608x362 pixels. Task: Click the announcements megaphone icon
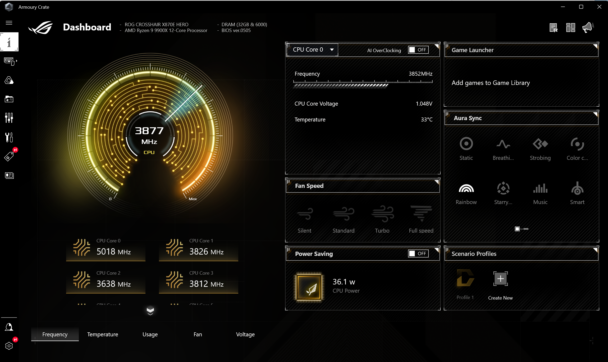coord(588,28)
